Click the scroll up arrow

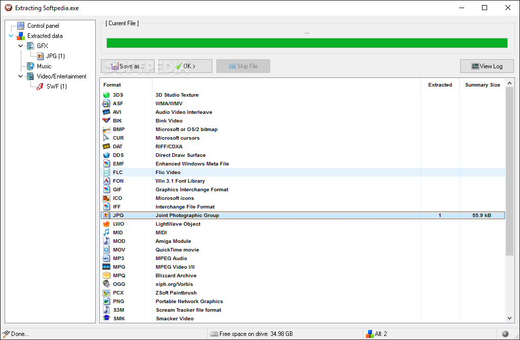(x=510, y=83)
